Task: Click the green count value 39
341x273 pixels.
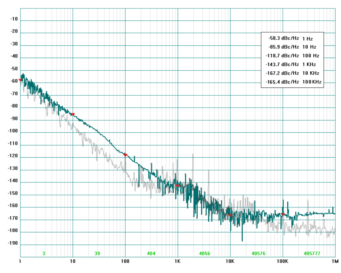Action: pos(97,253)
